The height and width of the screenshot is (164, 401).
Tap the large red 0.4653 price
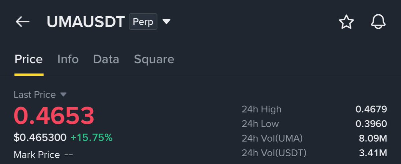(x=54, y=116)
